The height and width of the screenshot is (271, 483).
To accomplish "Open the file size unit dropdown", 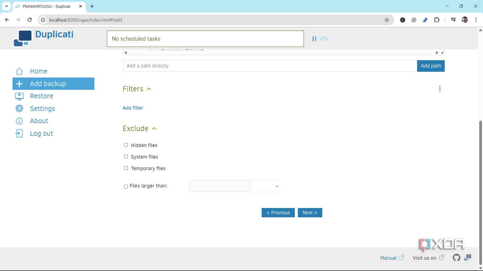I will 265,186.
